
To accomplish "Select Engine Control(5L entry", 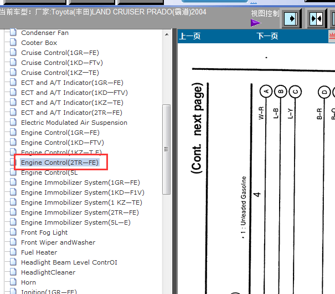I will pyautogui.click(x=49, y=173).
